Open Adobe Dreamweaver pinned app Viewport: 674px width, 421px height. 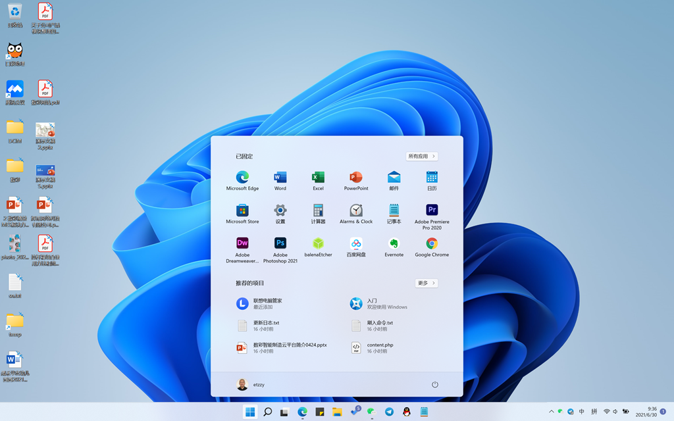(242, 250)
